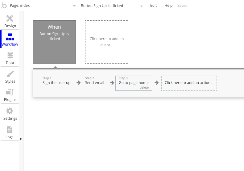Click the arrow between Step 2 and Step 3

(112, 83)
